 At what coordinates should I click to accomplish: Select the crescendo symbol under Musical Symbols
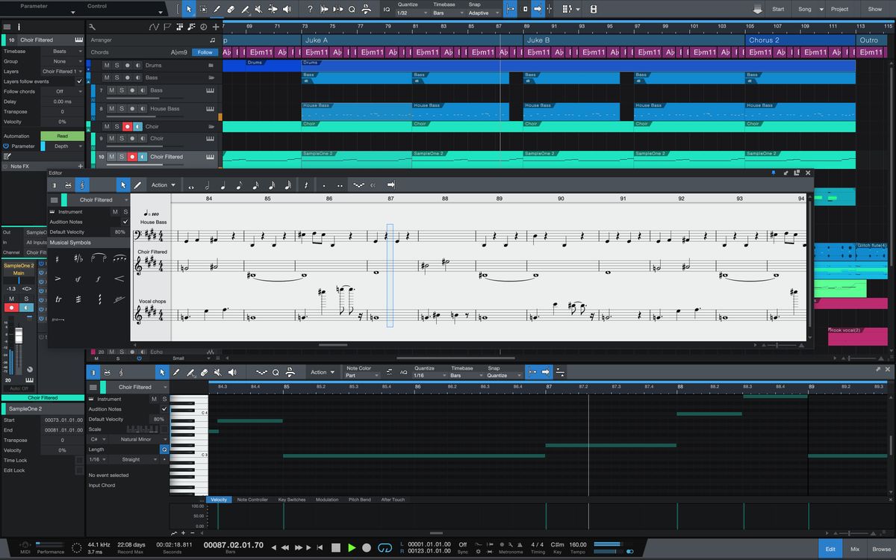pyautogui.click(x=119, y=279)
